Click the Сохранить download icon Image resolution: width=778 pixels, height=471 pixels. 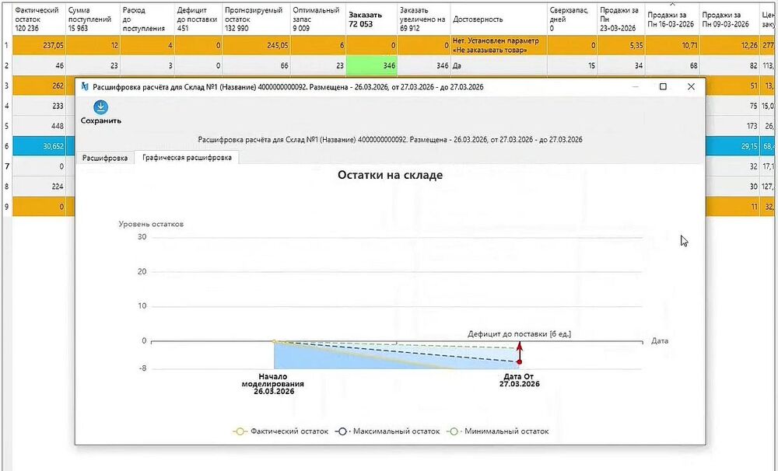pos(100,107)
